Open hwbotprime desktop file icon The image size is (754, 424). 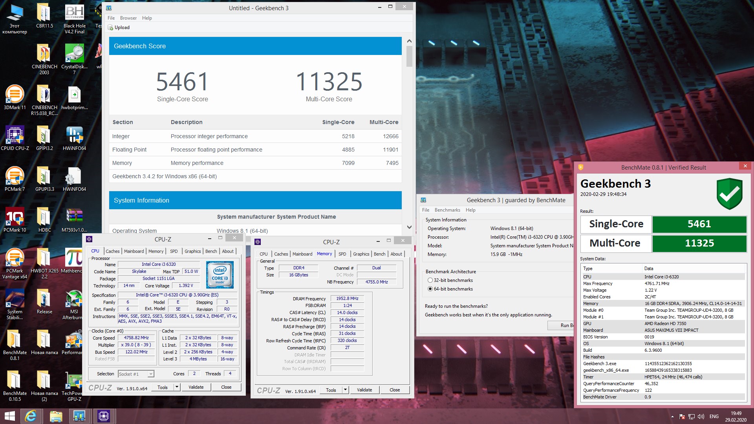tap(74, 97)
